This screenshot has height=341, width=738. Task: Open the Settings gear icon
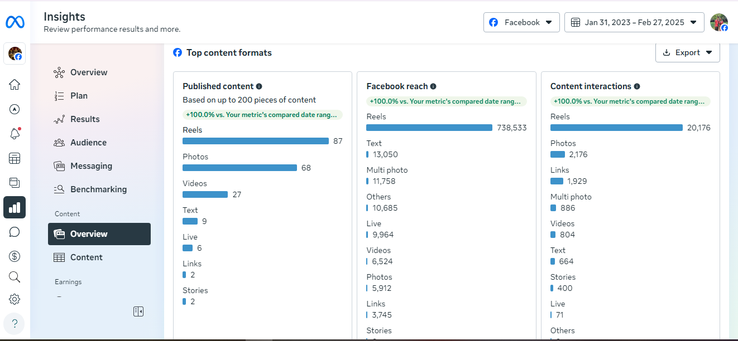pyautogui.click(x=15, y=299)
